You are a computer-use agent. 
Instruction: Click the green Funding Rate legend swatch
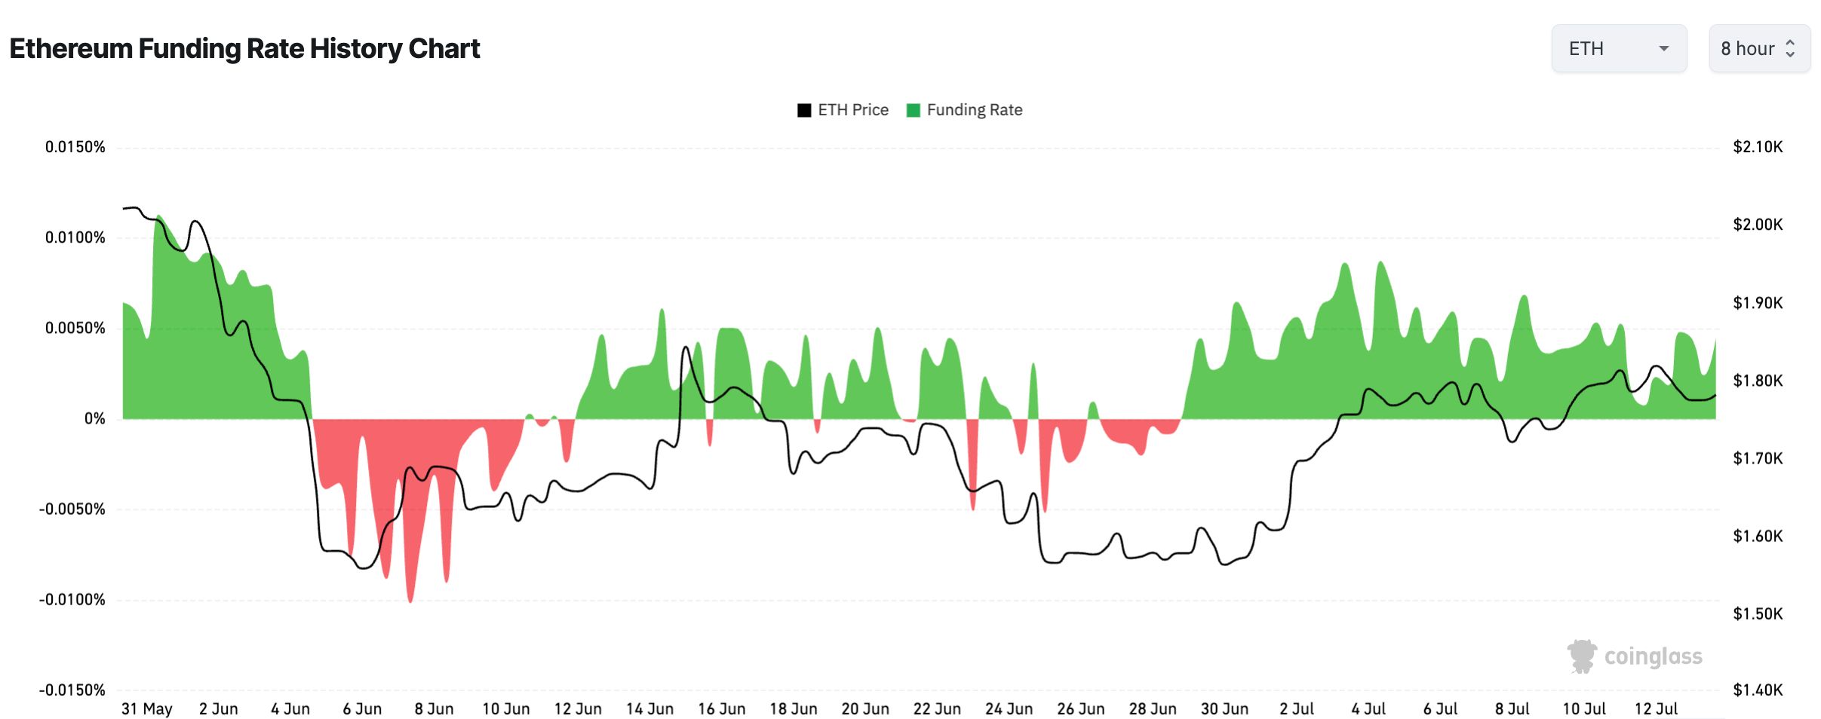point(914,111)
